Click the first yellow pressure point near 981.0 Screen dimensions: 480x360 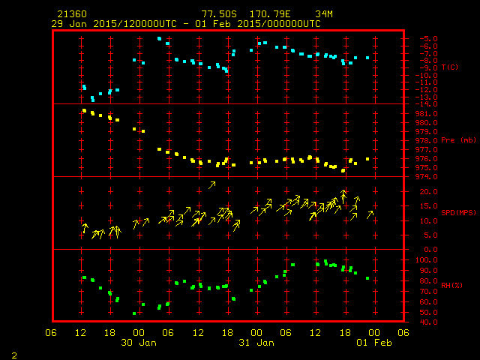(x=84, y=111)
